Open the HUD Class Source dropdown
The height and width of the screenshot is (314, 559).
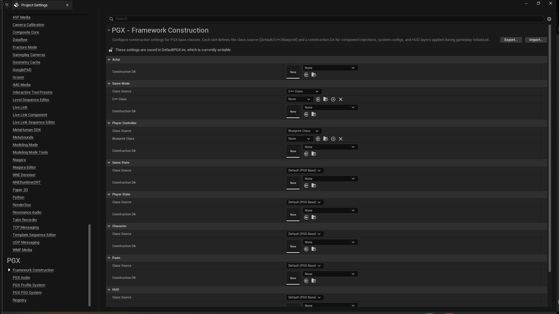pyautogui.click(x=305, y=298)
